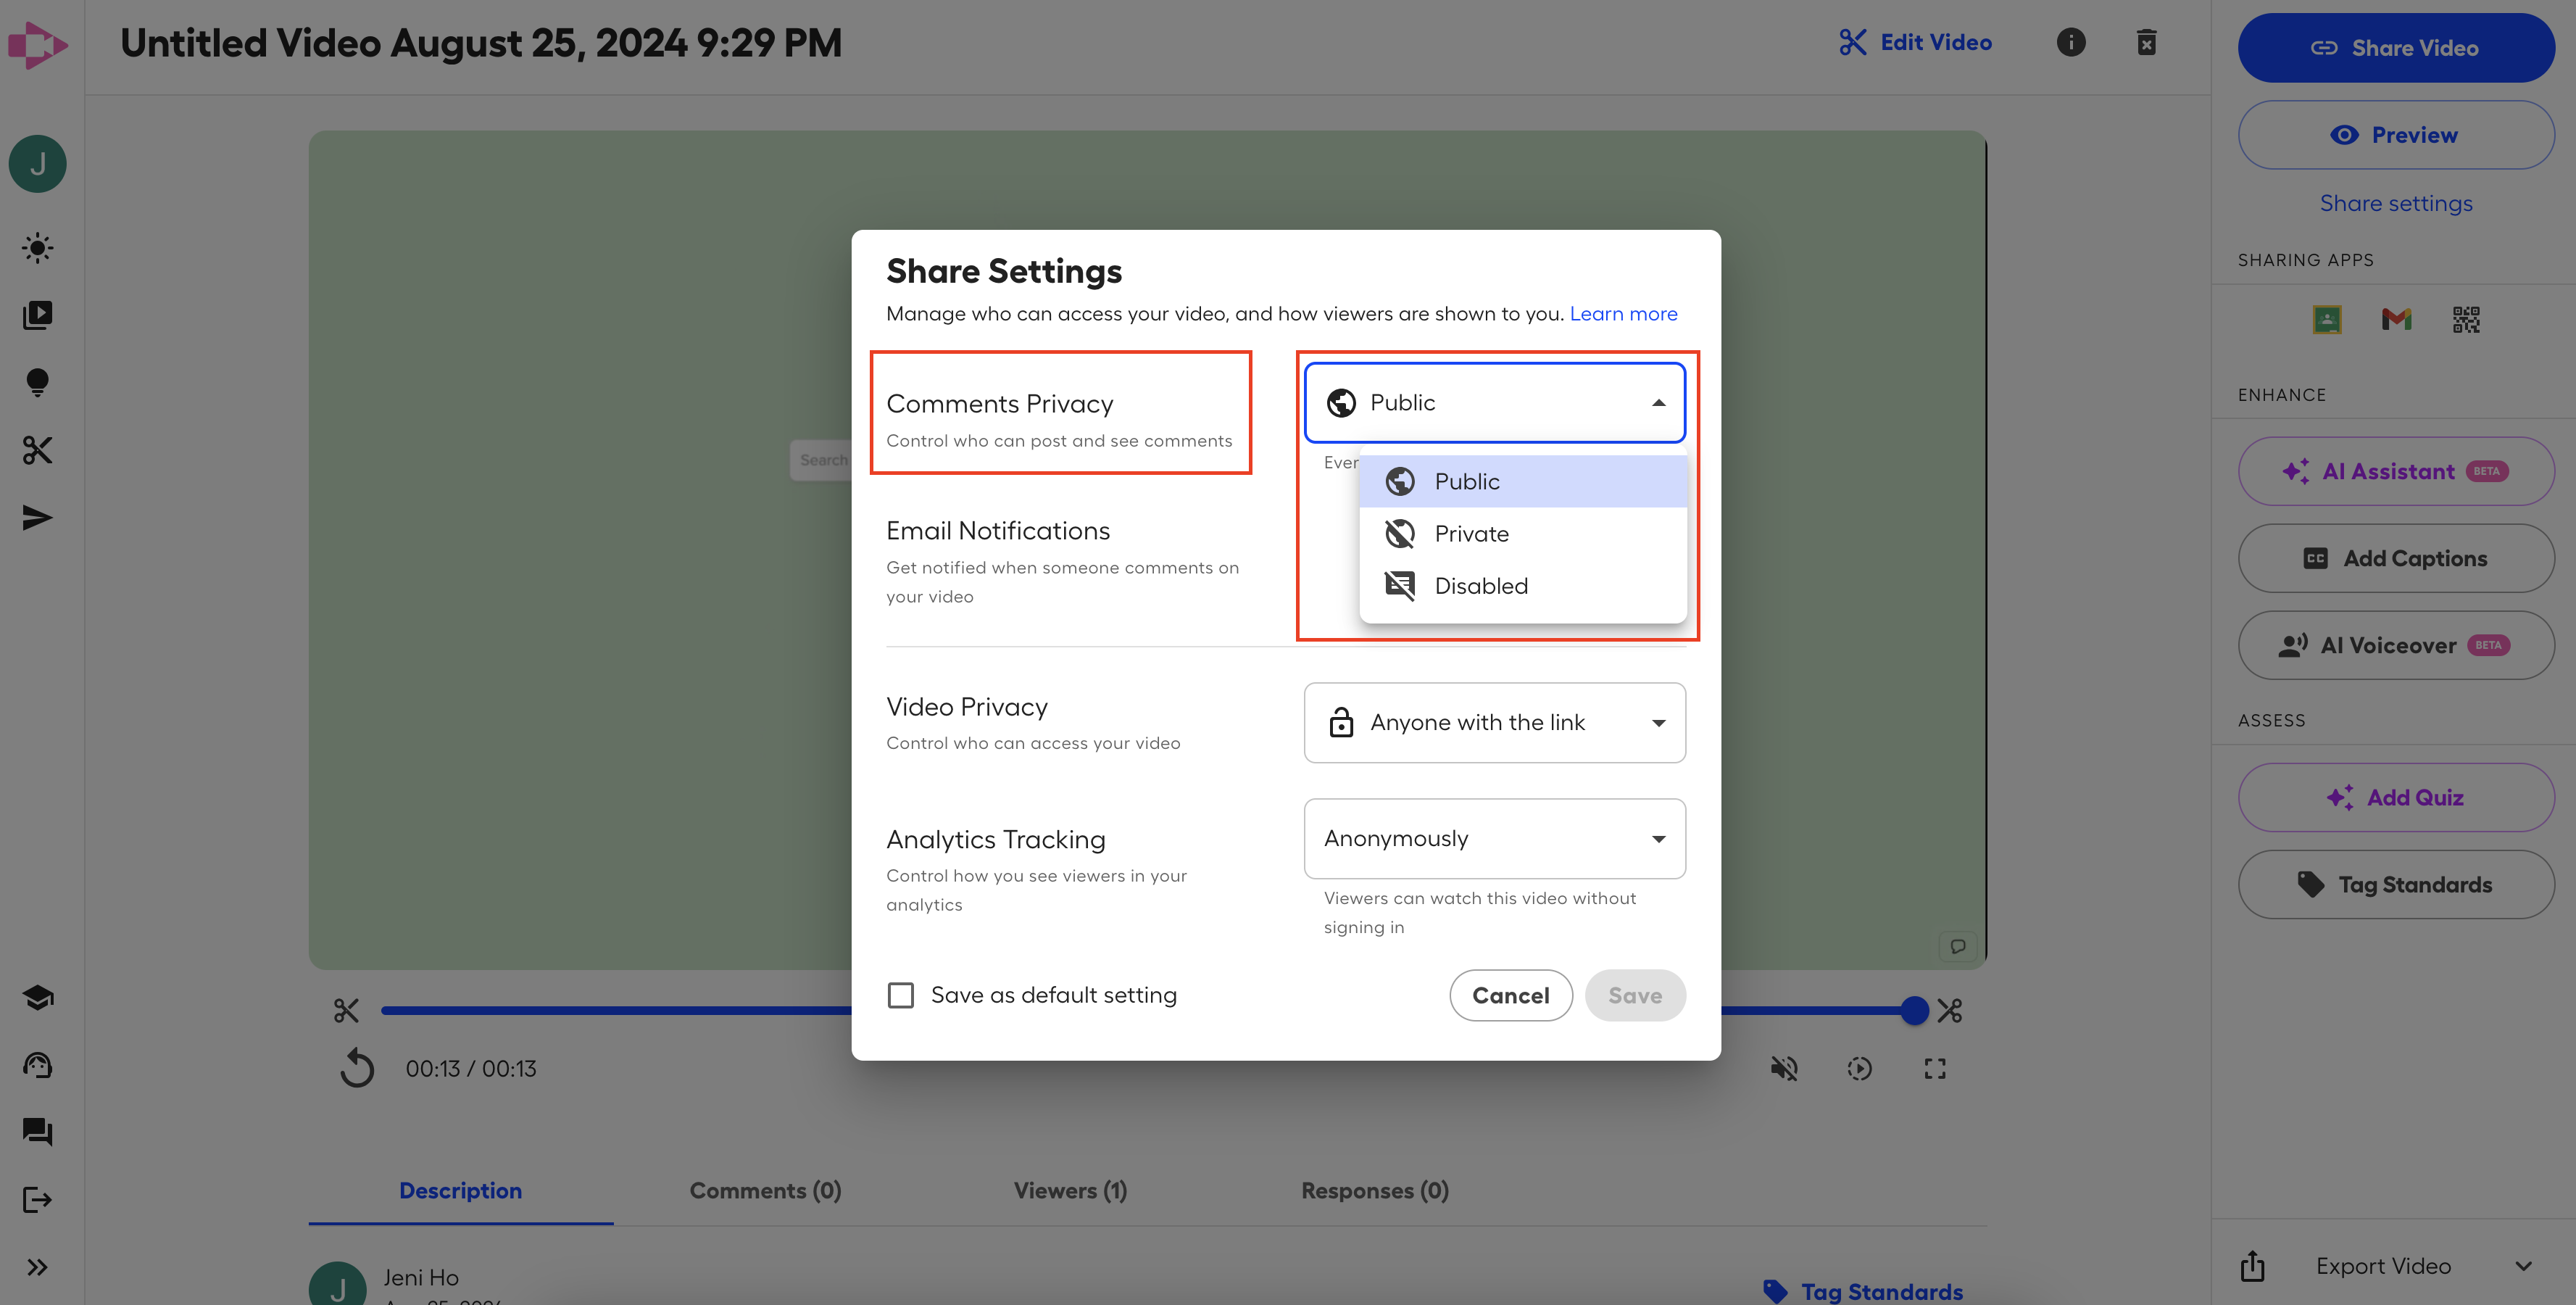Cancel the Share Settings dialog
The height and width of the screenshot is (1305, 2576).
pyautogui.click(x=1511, y=995)
